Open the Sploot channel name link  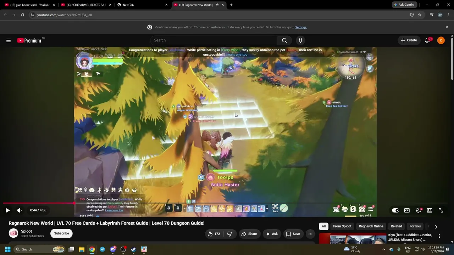point(26,231)
